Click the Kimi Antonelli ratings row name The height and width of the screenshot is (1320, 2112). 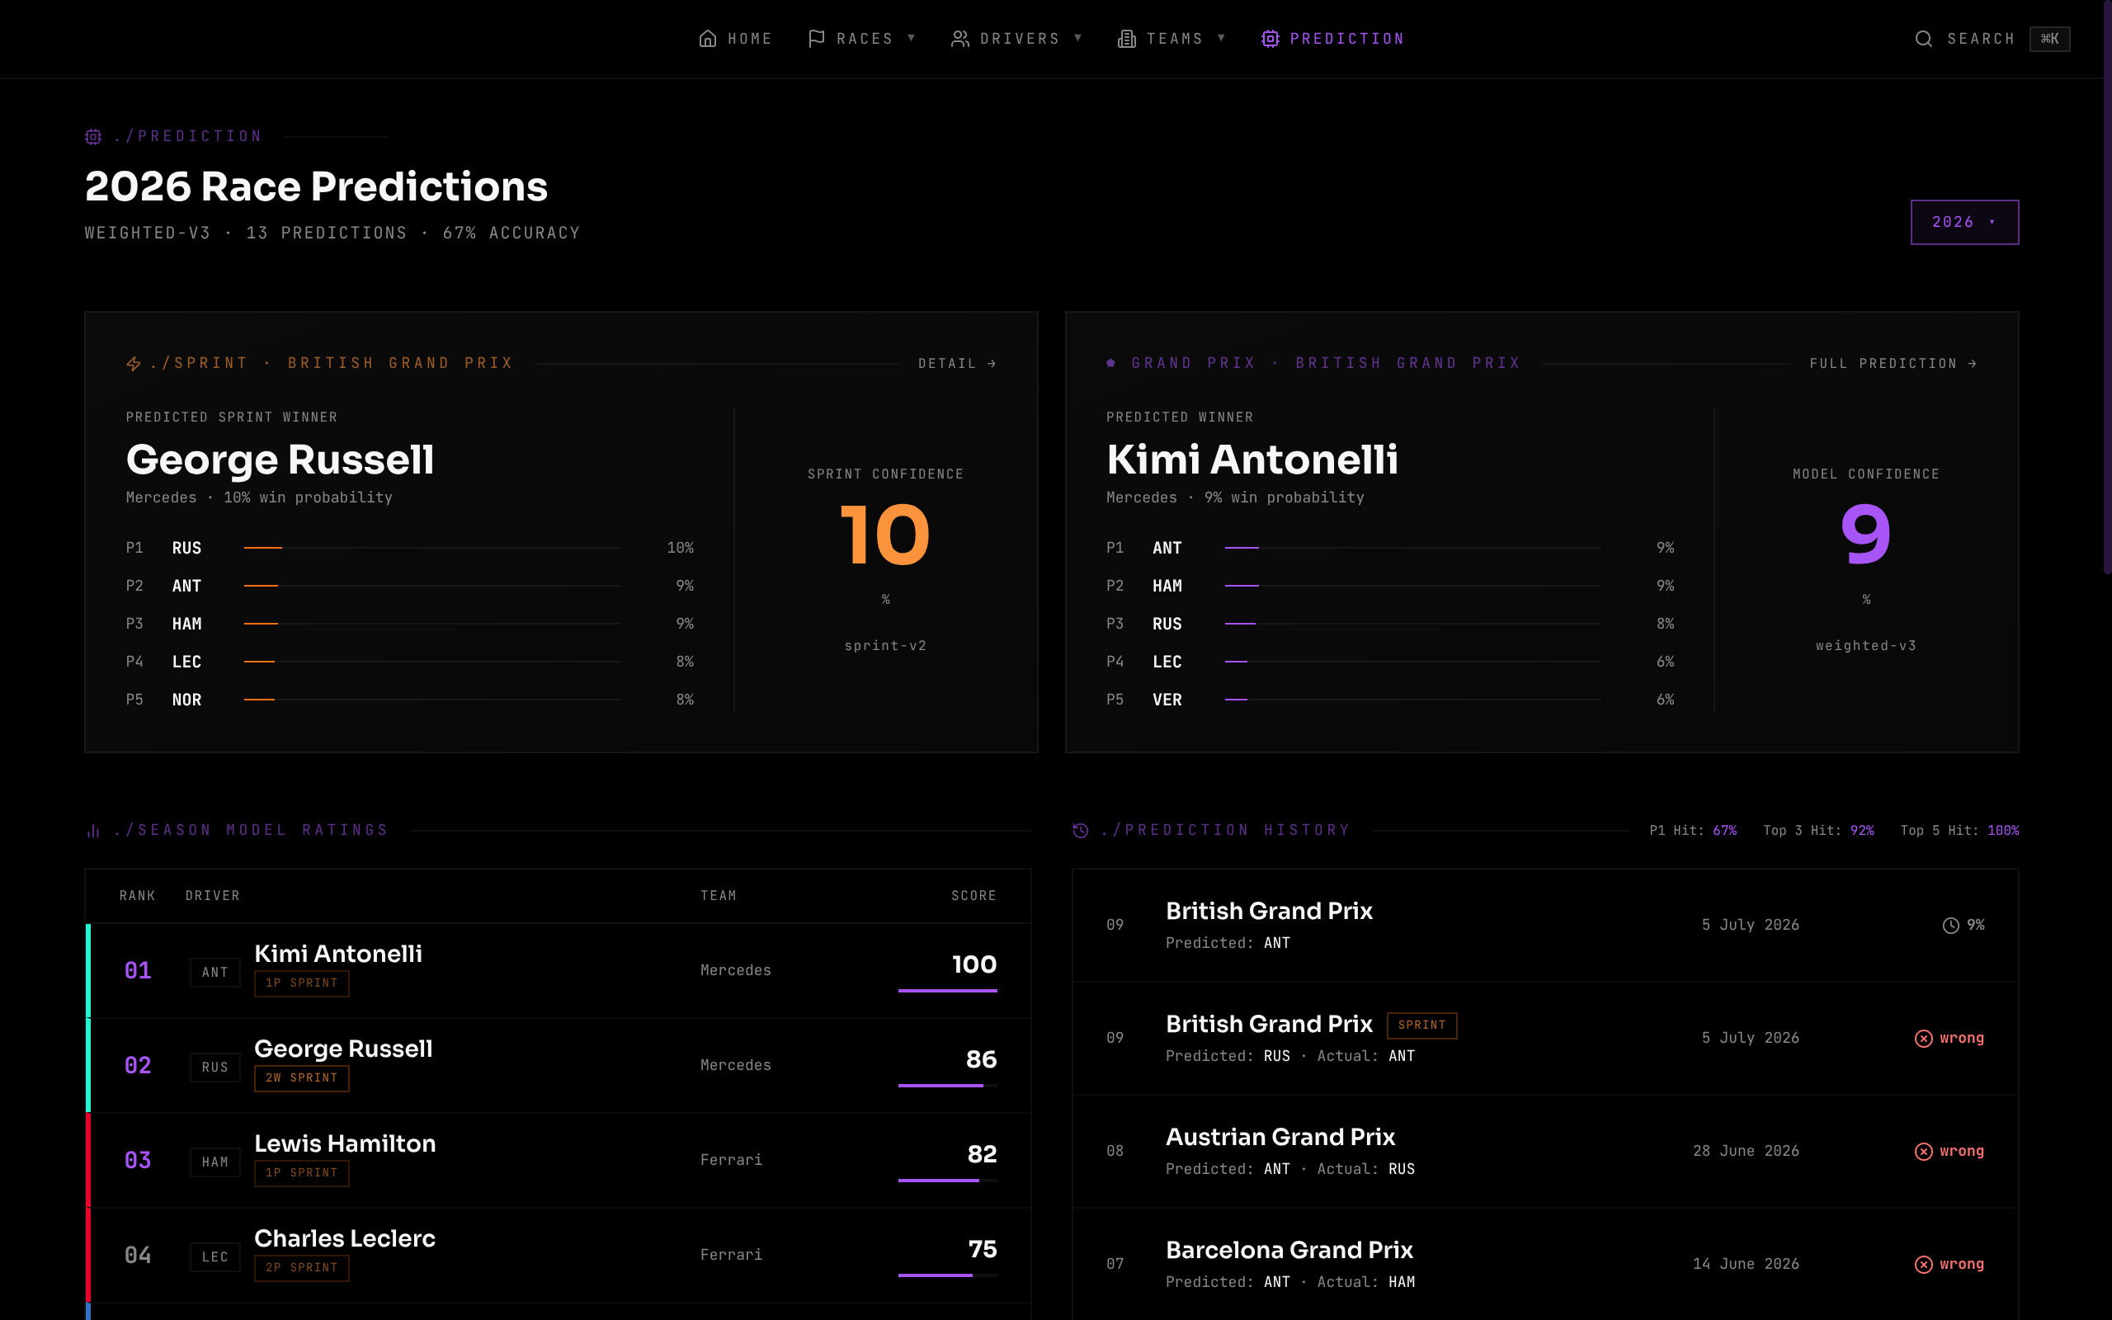coord(337,954)
